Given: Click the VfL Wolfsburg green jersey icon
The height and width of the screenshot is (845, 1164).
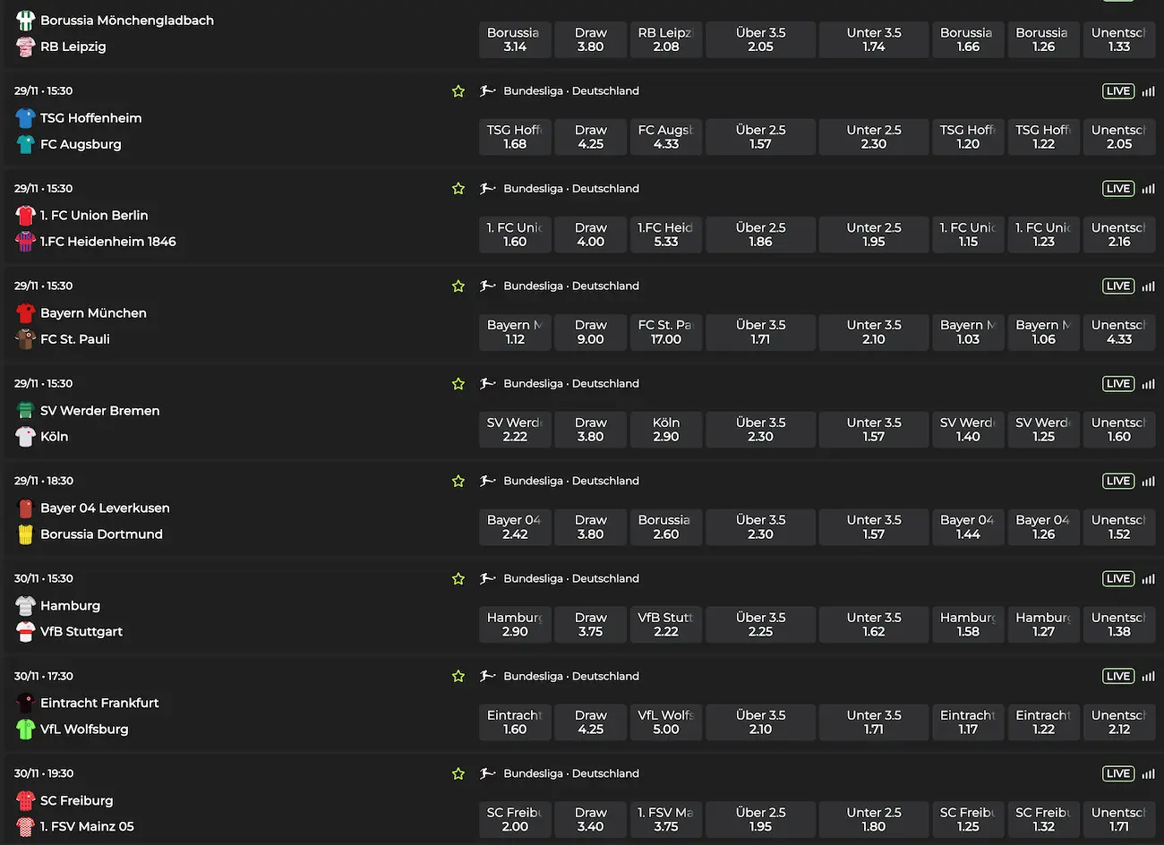Looking at the screenshot, I should [25, 730].
